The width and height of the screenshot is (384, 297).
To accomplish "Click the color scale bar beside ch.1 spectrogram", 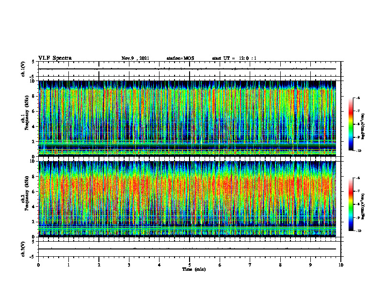I will tap(351, 124).
